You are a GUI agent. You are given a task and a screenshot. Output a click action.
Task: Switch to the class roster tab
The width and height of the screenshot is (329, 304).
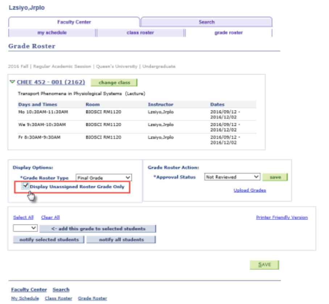pos(140,33)
